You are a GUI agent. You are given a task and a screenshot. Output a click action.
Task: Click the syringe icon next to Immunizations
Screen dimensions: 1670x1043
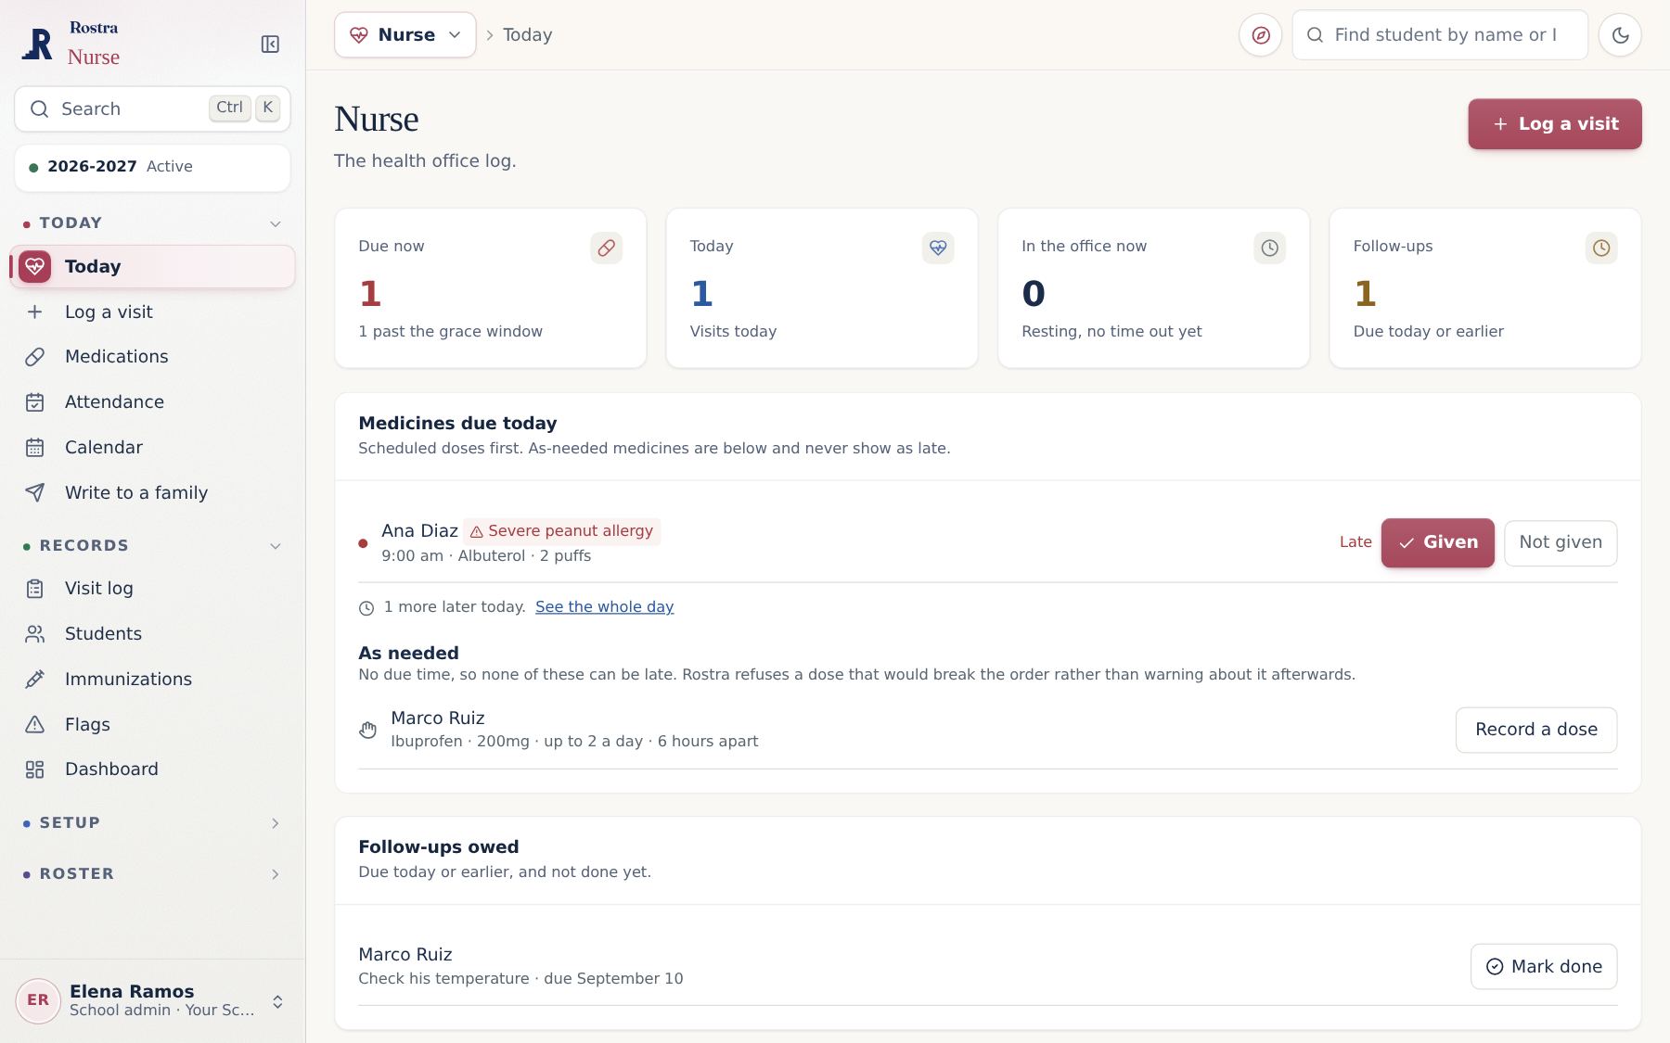coord(35,680)
